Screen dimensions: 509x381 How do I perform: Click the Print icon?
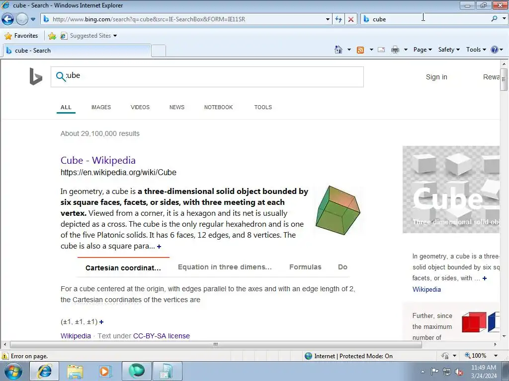(x=395, y=50)
